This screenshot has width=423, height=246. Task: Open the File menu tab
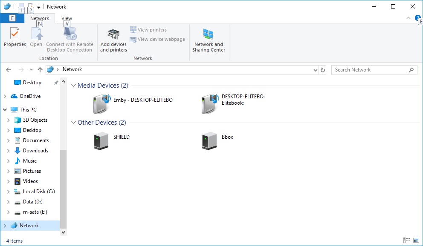point(12,18)
